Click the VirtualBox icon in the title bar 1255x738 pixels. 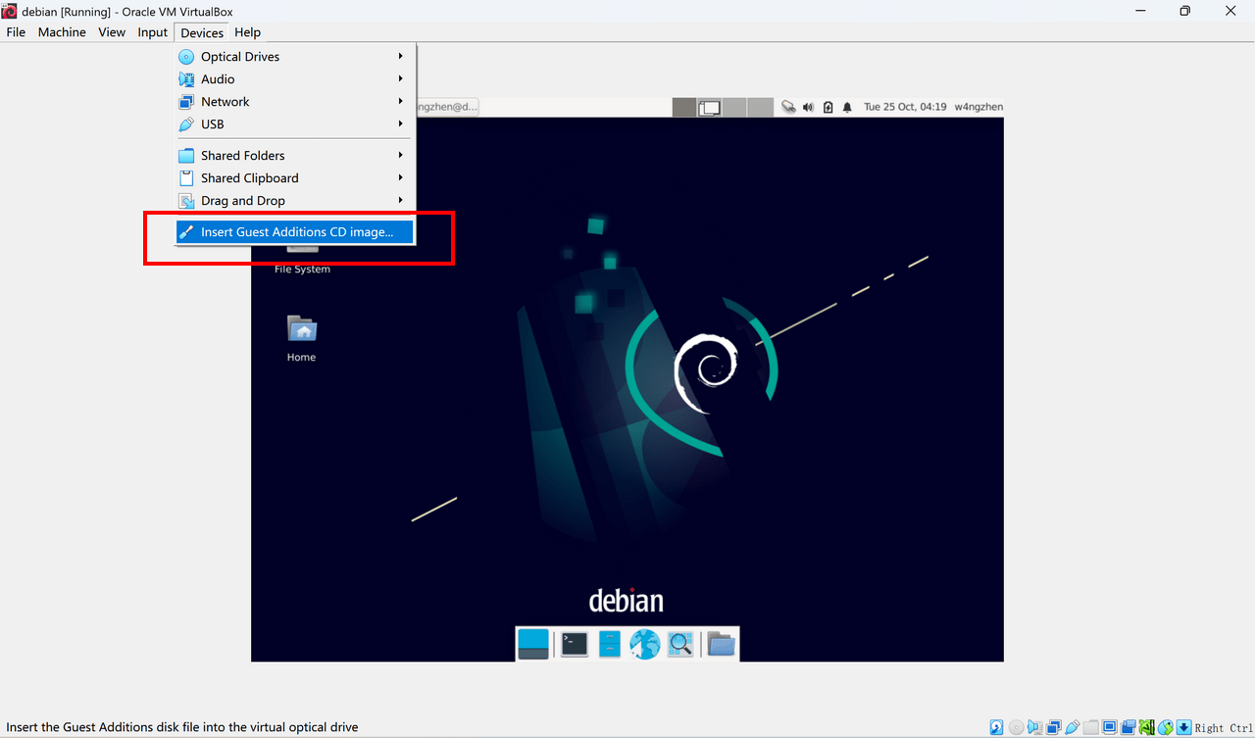(10, 11)
